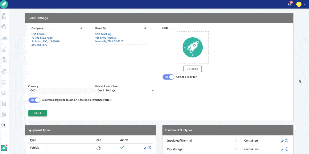Open the reports chart icon in sidebar
309x154 pixels.
coord(4,49)
